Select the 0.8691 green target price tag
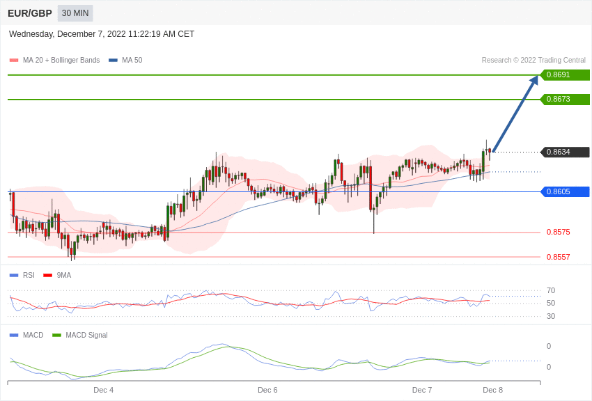The width and height of the screenshot is (592, 401). point(565,75)
